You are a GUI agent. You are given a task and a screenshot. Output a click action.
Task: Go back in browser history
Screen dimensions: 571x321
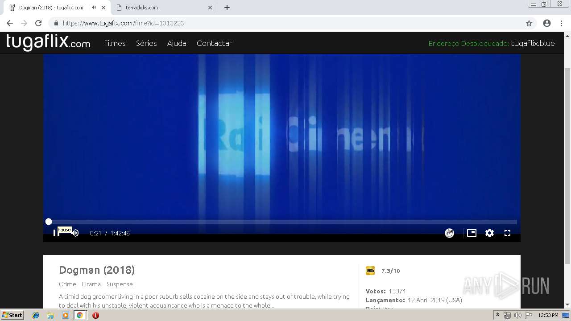[10, 23]
